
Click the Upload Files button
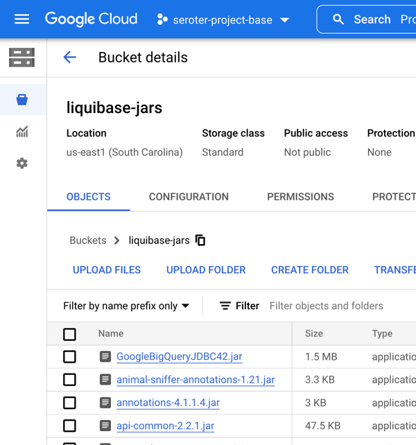[x=107, y=270]
